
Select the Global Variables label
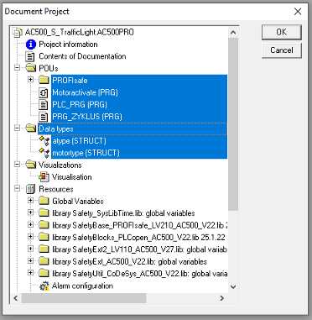[x=78, y=201]
